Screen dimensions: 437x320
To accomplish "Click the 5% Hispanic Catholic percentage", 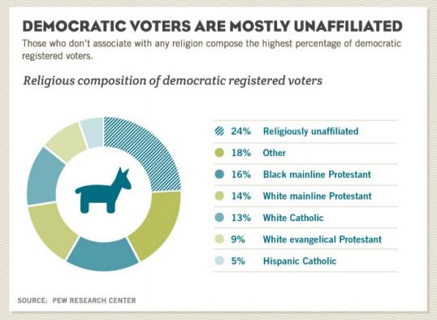I will coord(238,262).
